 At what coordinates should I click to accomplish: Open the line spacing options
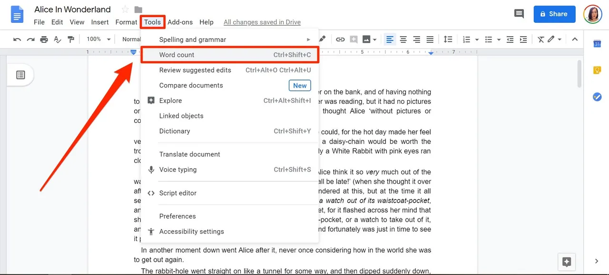pyautogui.click(x=448, y=39)
